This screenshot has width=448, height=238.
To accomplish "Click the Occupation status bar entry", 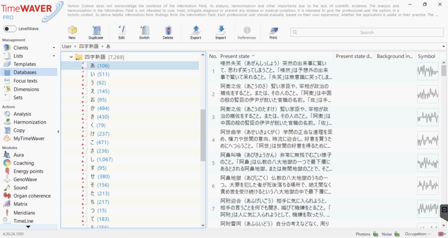I will tap(417, 234).
